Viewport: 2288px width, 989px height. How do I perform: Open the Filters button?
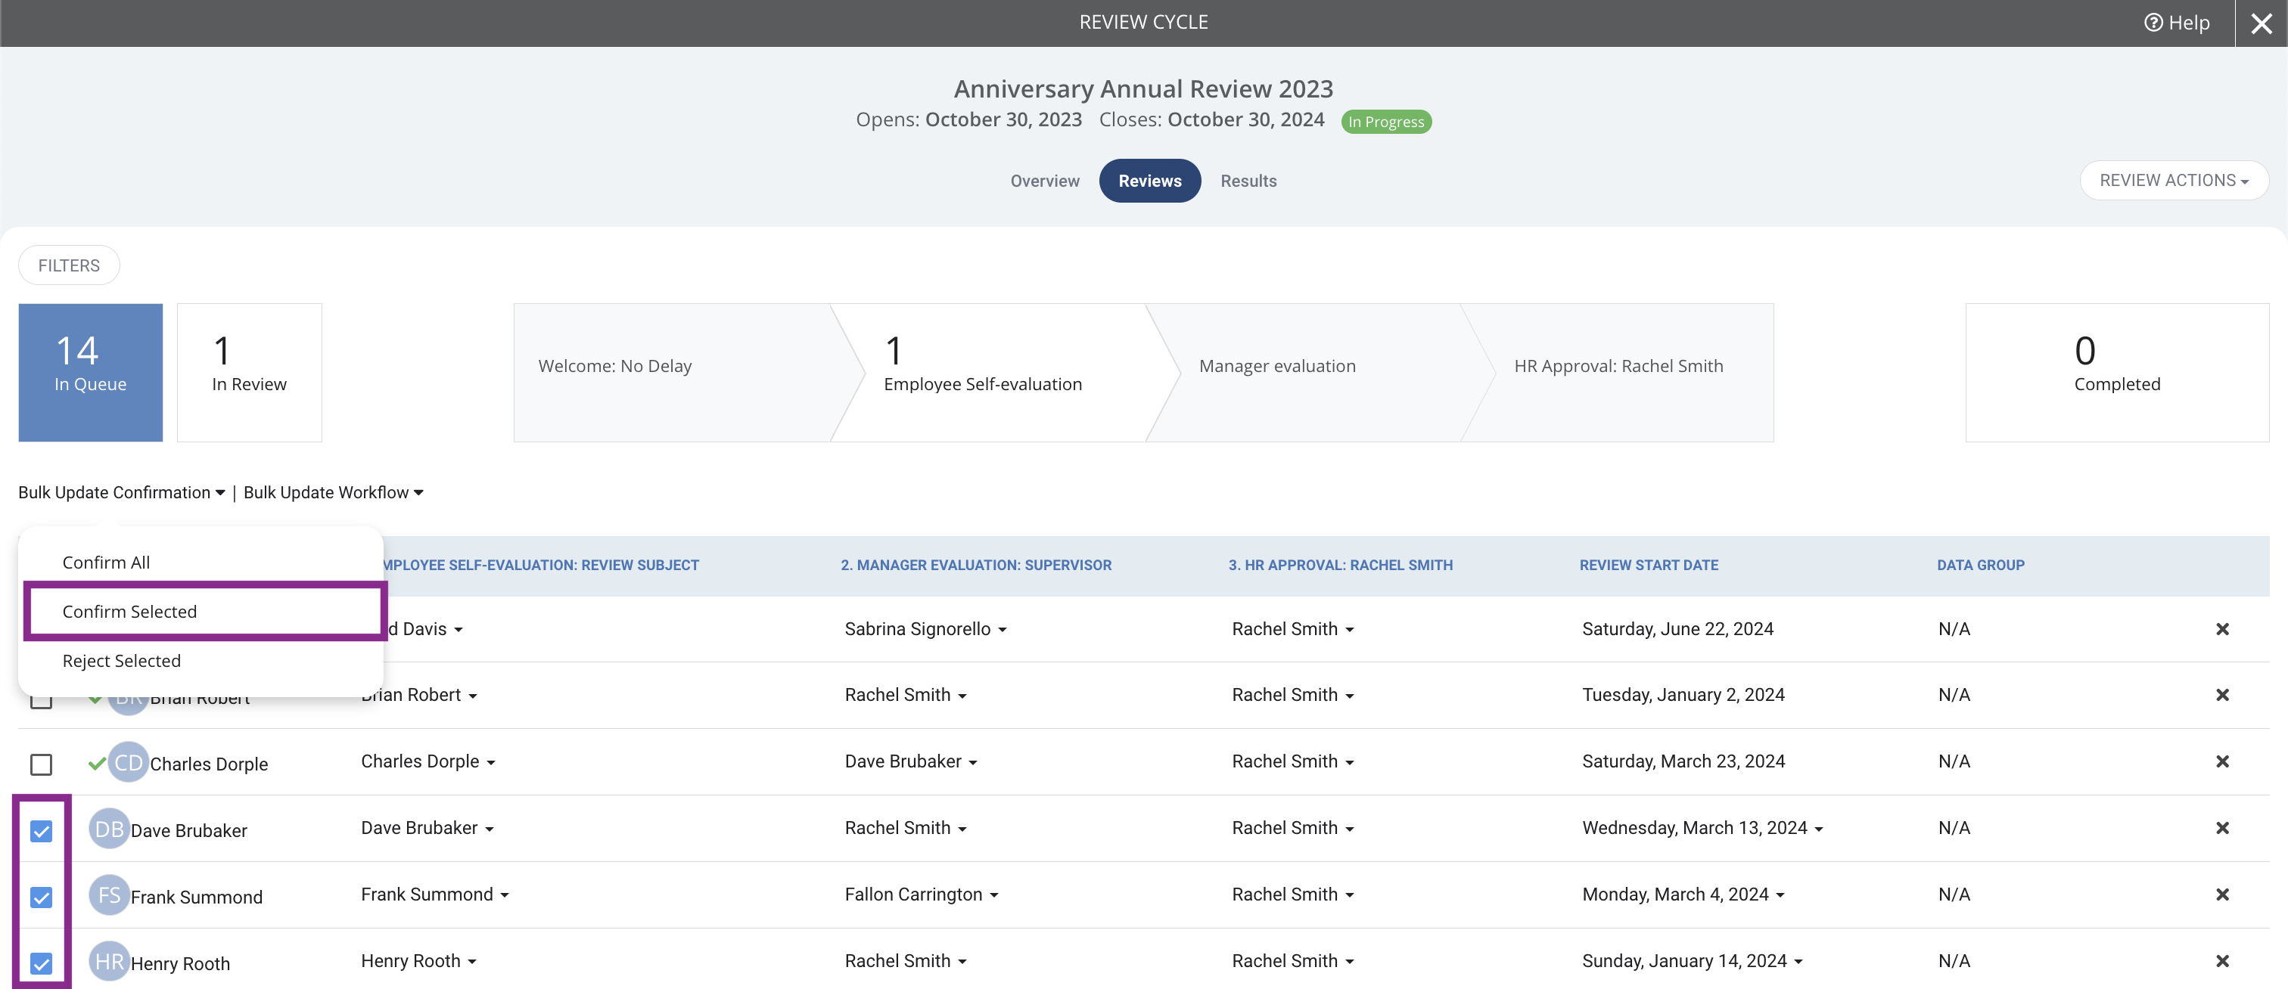[68, 265]
